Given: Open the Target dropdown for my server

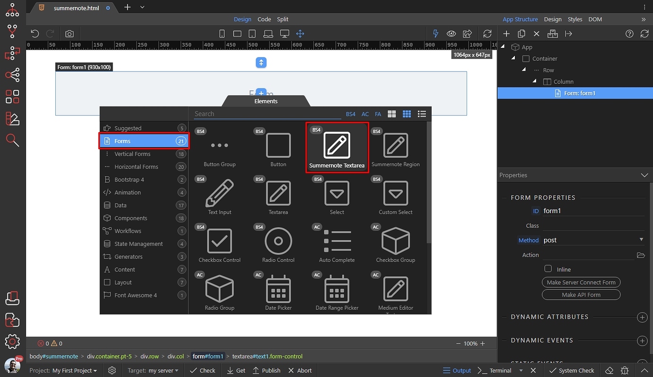Looking at the screenshot, I should click(x=164, y=370).
